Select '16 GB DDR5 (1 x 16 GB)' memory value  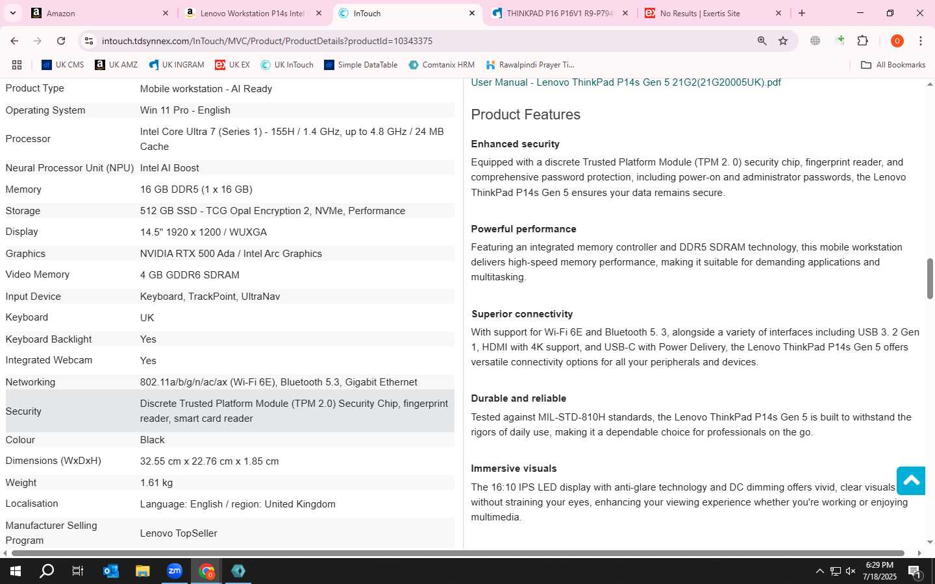[196, 189]
